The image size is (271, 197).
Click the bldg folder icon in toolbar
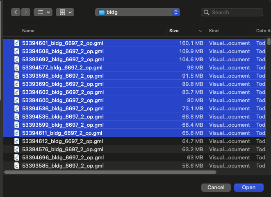(x=101, y=12)
